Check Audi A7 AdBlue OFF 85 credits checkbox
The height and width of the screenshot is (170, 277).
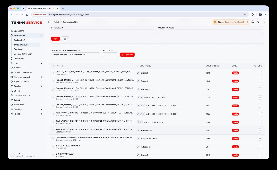(52, 130)
